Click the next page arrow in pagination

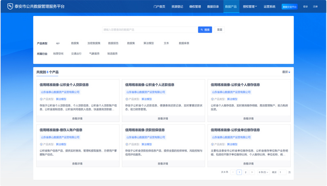click(252, 173)
